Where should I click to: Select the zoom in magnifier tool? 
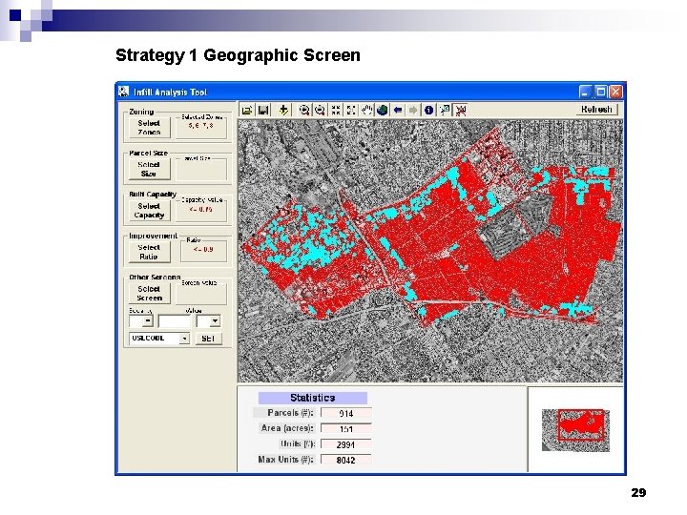[x=303, y=110]
